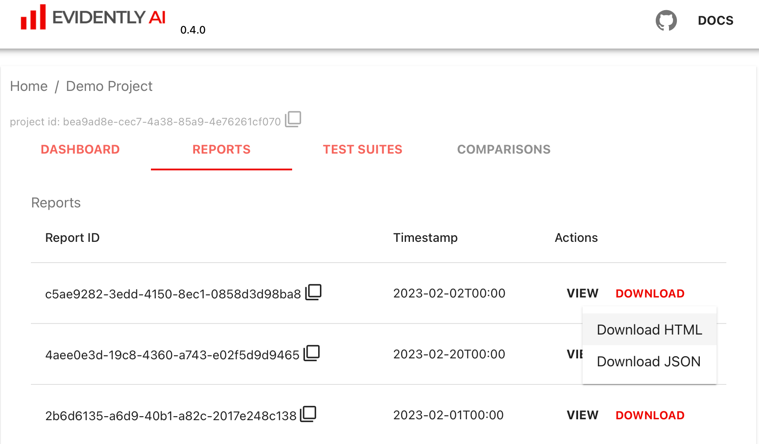The height and width of the screenshot is (444, 759).
Task: Navigate to Home via the breadcrumb
Action: click(x=29, y=86)
